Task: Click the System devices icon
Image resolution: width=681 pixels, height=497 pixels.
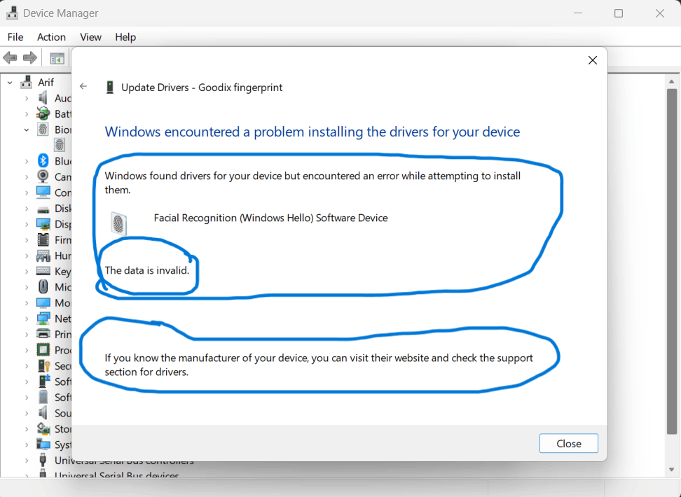Action: 43,444
